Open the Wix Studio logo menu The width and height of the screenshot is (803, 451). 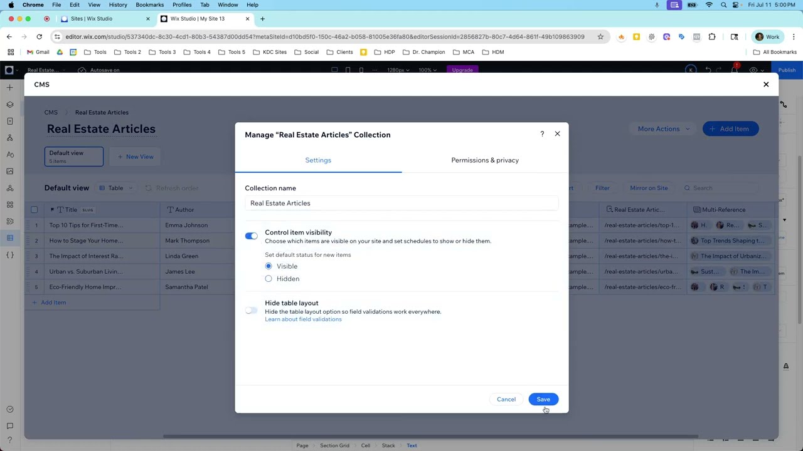pos(9,70)
